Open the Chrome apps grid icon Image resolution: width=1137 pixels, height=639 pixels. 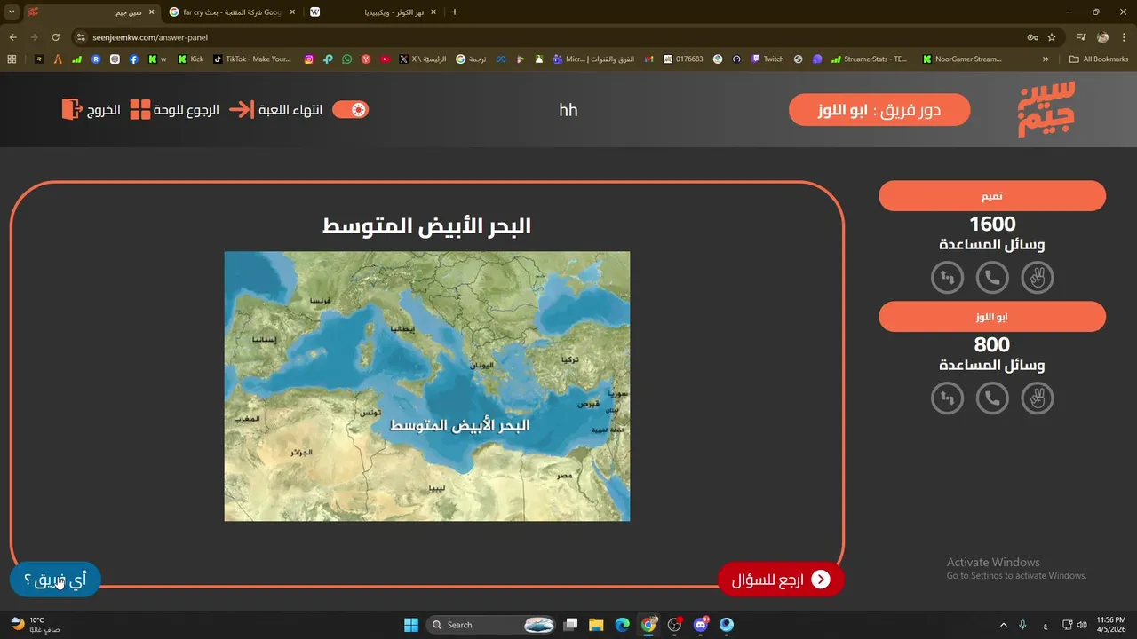click(12, 59)
